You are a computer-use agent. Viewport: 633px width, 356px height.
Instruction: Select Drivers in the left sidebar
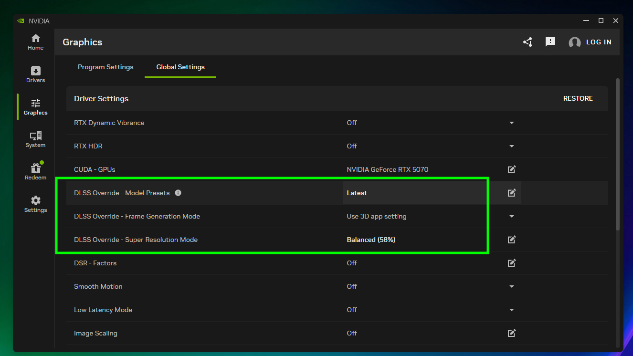point(35,74)
